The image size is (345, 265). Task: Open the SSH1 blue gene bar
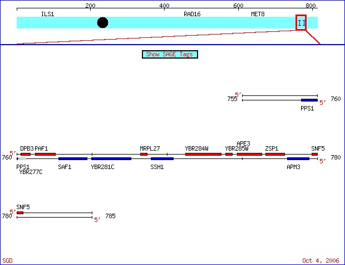click(162, 159)
